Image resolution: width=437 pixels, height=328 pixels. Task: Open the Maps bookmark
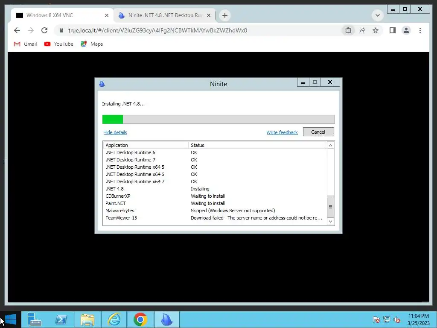pyautogui.click(x=92, y=44)
